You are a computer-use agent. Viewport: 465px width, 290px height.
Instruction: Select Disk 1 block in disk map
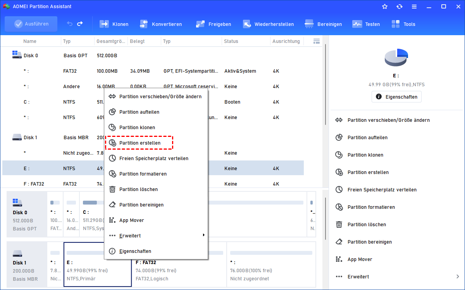click(x=27, y=264)
